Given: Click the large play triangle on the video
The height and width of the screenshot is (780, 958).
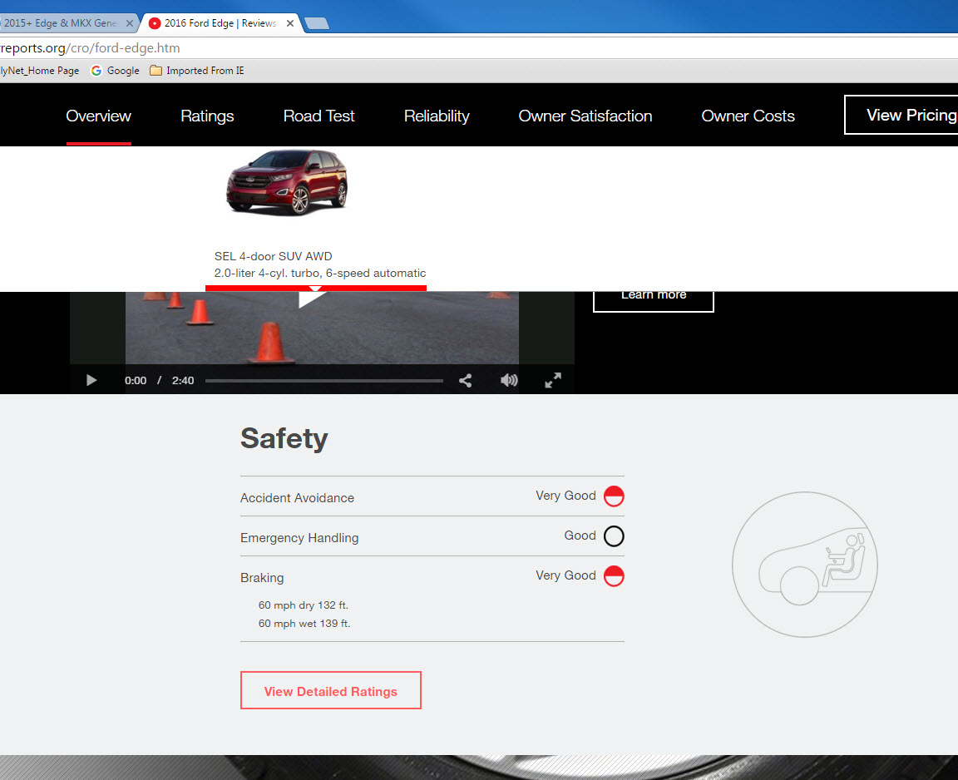Looking at the screenshot, I should click(312, 299).
